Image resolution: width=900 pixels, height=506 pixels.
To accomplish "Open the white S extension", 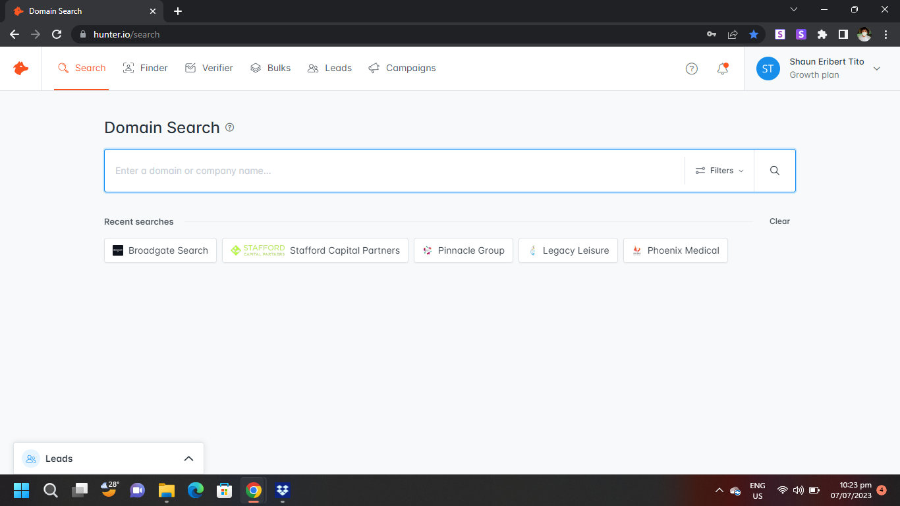I will 780,34.
